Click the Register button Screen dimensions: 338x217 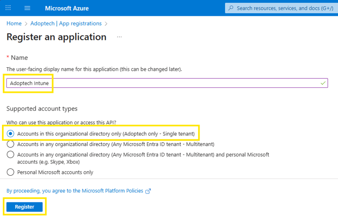click(25, 207)
